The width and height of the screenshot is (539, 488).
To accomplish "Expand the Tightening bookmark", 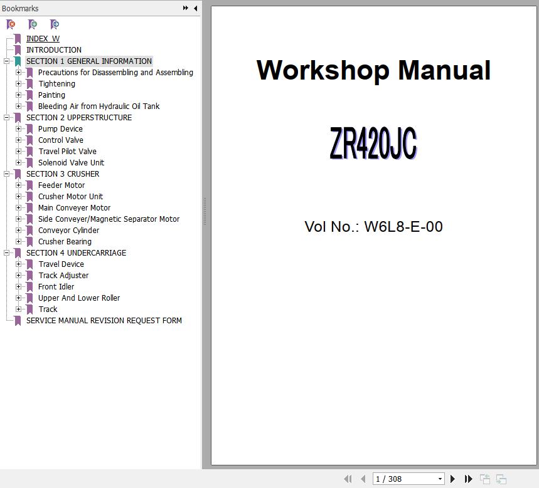I will point(19,84).
